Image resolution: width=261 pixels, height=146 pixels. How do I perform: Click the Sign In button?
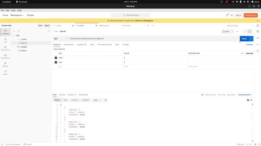click(x=238, y=15)
